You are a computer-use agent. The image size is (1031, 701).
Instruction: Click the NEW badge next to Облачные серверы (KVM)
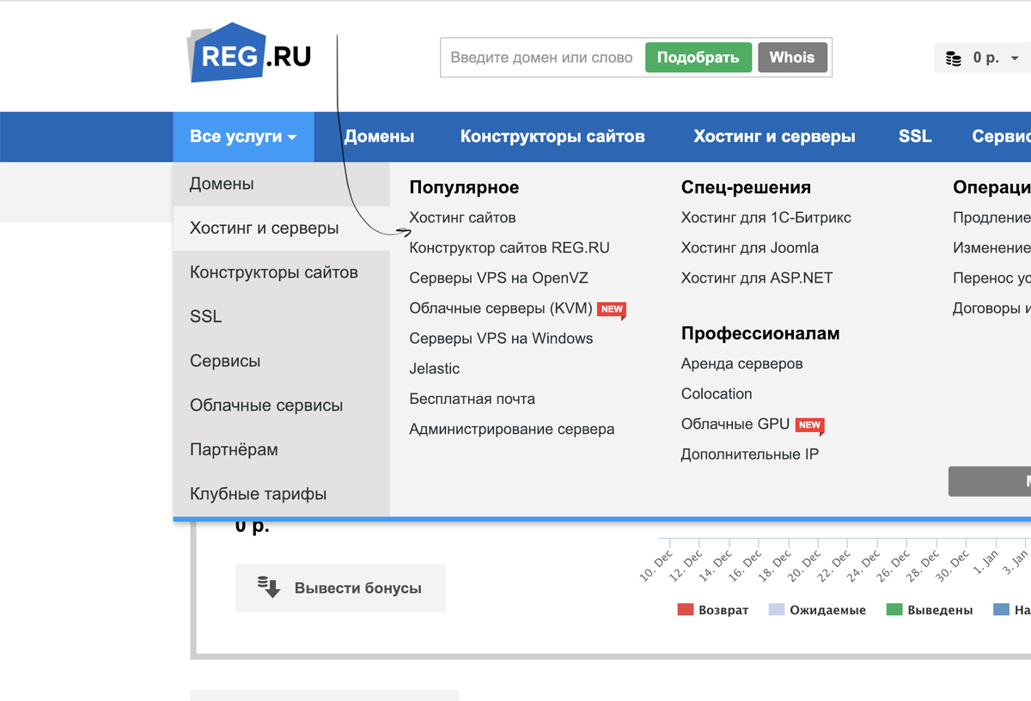coord(611,309)
